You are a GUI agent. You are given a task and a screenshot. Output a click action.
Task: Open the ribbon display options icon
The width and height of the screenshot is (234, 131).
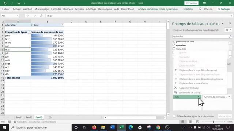pyautogui.click(x=204, y=3)
